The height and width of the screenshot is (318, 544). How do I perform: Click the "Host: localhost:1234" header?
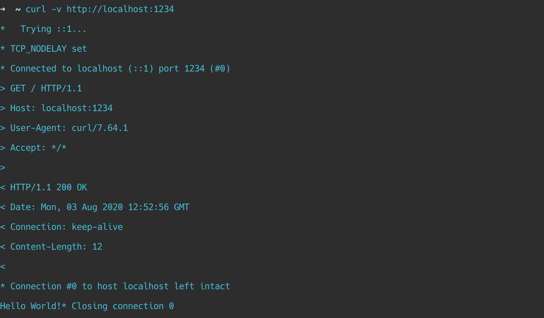61,108
